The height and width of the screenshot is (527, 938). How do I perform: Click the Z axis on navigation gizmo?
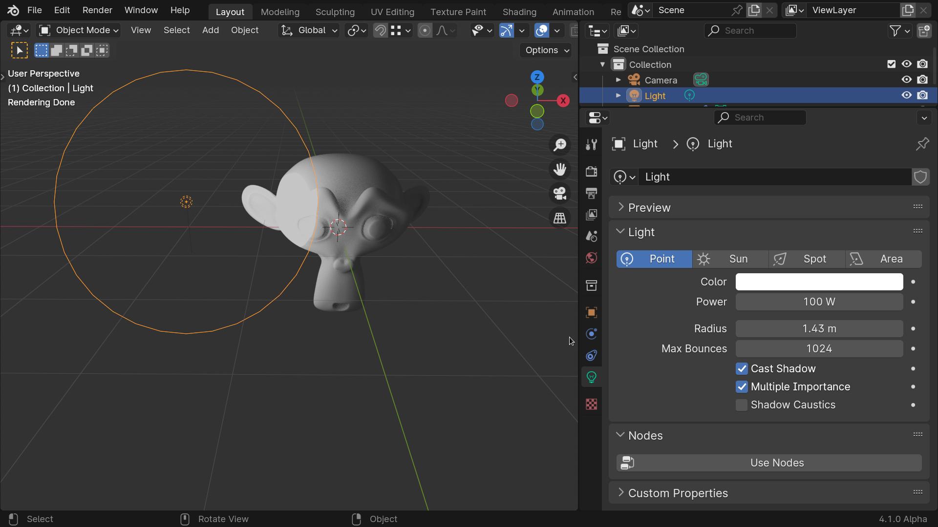537,77
